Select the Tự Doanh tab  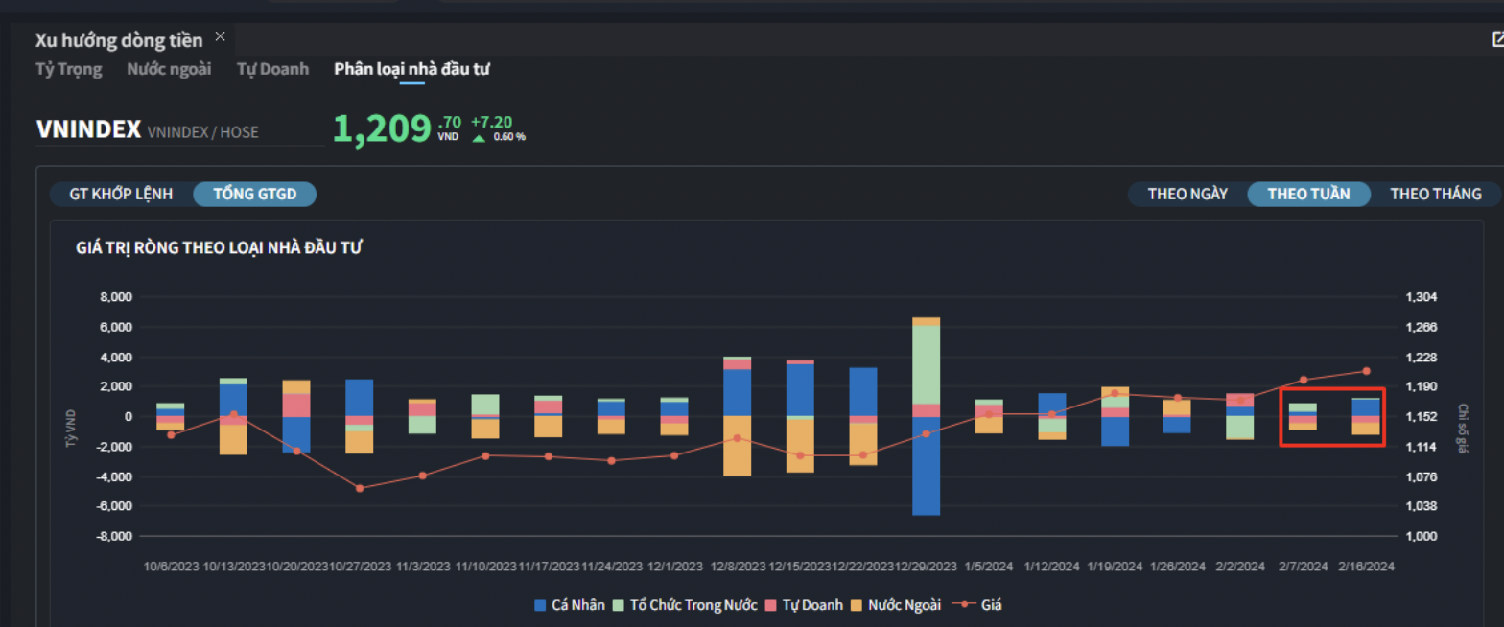point(272,69)
